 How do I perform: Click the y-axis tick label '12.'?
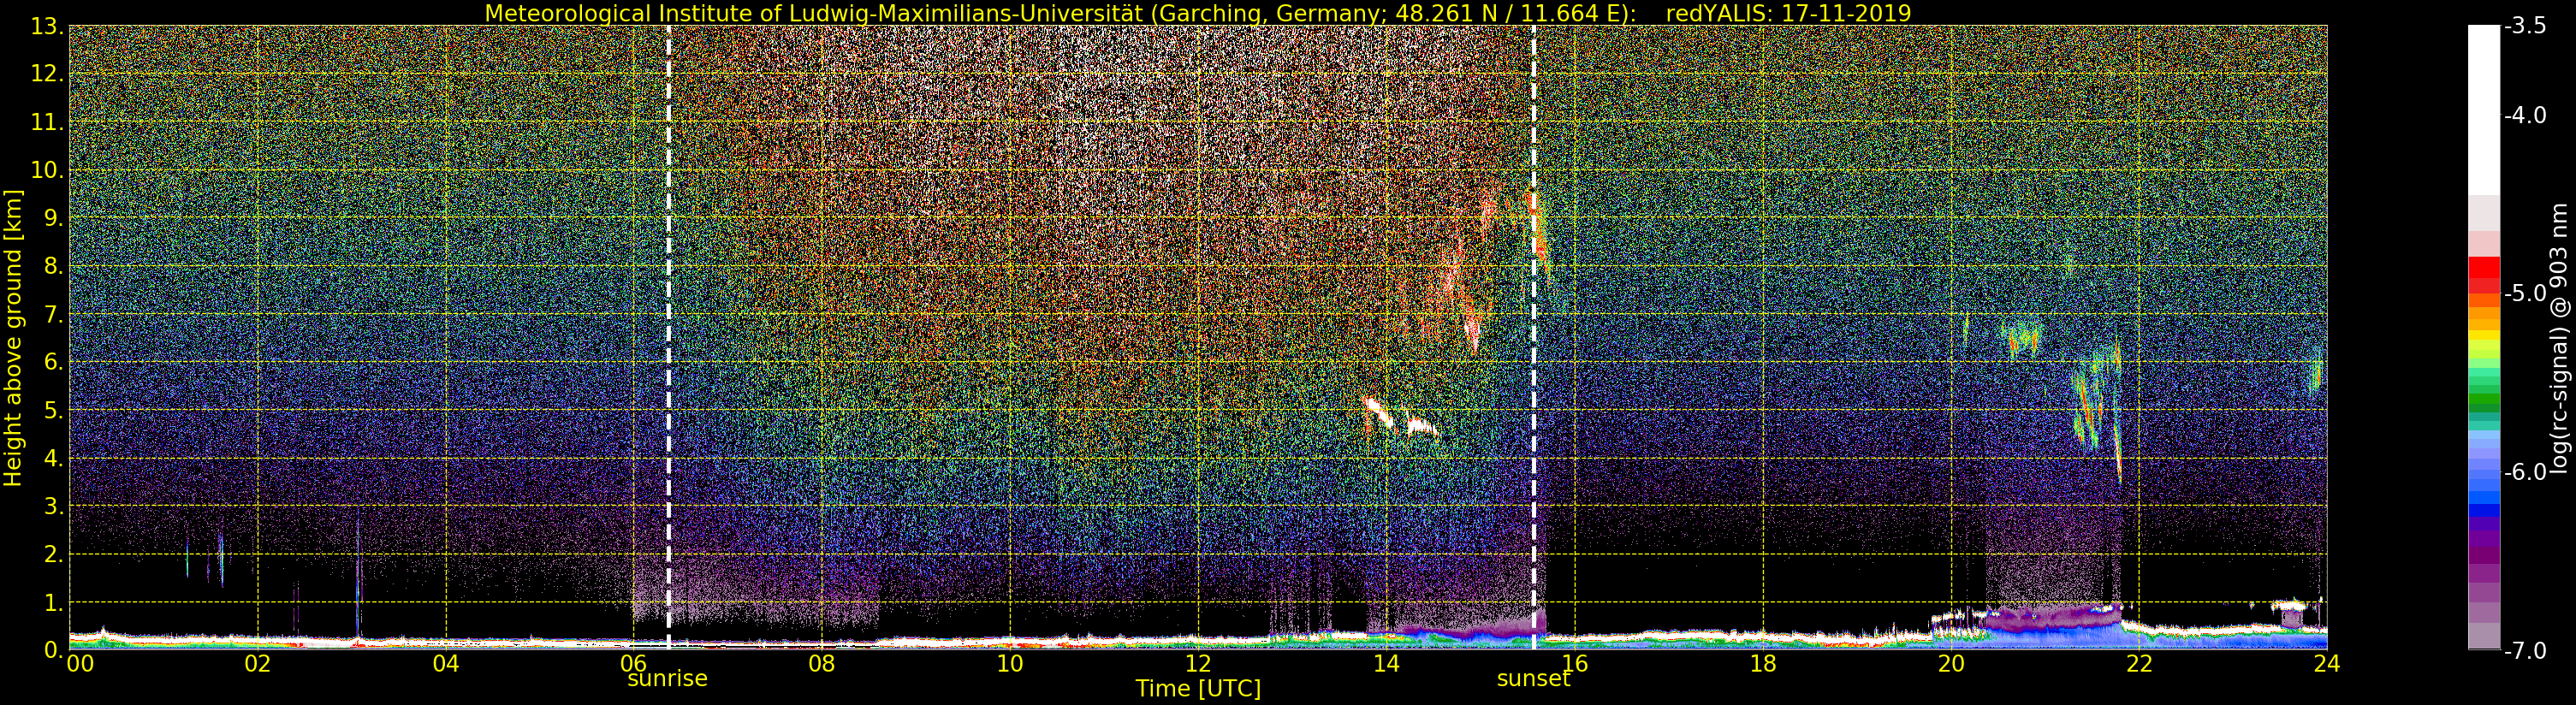[x=47, y=75]
